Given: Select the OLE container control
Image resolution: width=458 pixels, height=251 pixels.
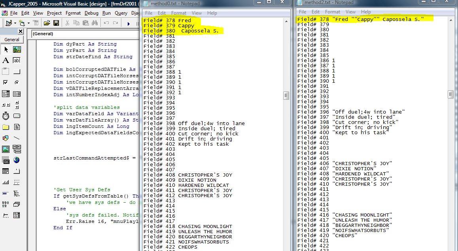Looking at the screenshot, I should click(x=6, y=161).
